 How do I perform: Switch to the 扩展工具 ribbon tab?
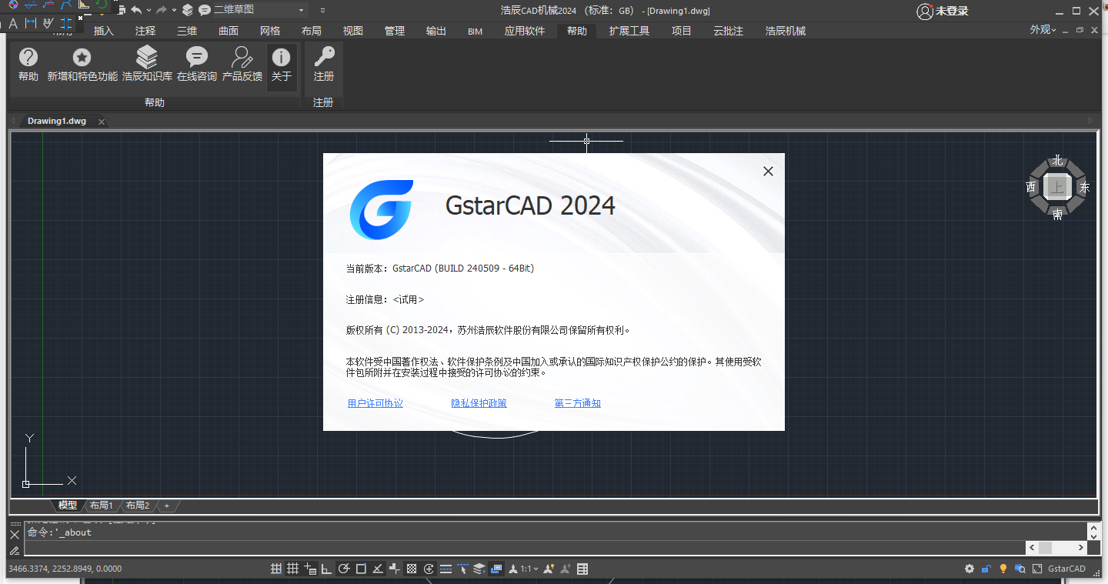tap(629, 31)
